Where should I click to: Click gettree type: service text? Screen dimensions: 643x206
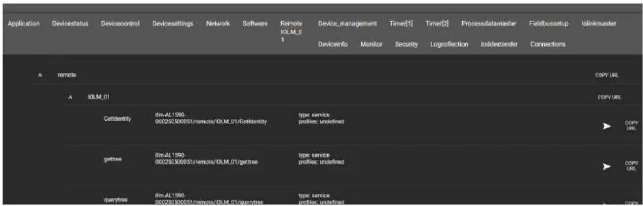pos(314,155)
